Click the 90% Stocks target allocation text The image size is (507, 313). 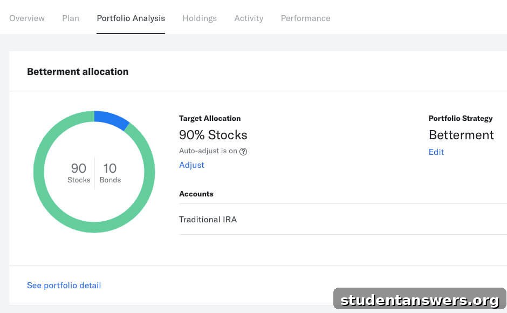(x=213, y=135)
